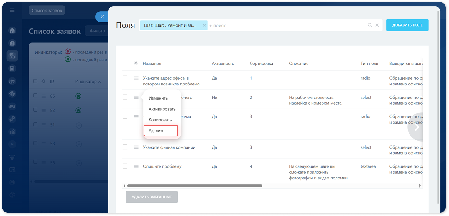The height and width of the screenshot is (216, 449).
Task: Expand next columns with the right chevron
Action: tap(417, 127)
